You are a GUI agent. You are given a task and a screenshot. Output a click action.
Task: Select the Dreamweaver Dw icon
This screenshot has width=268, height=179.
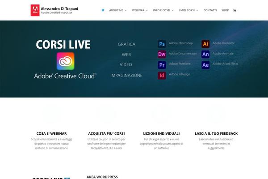pyautogui.click(x=162, y=54)
